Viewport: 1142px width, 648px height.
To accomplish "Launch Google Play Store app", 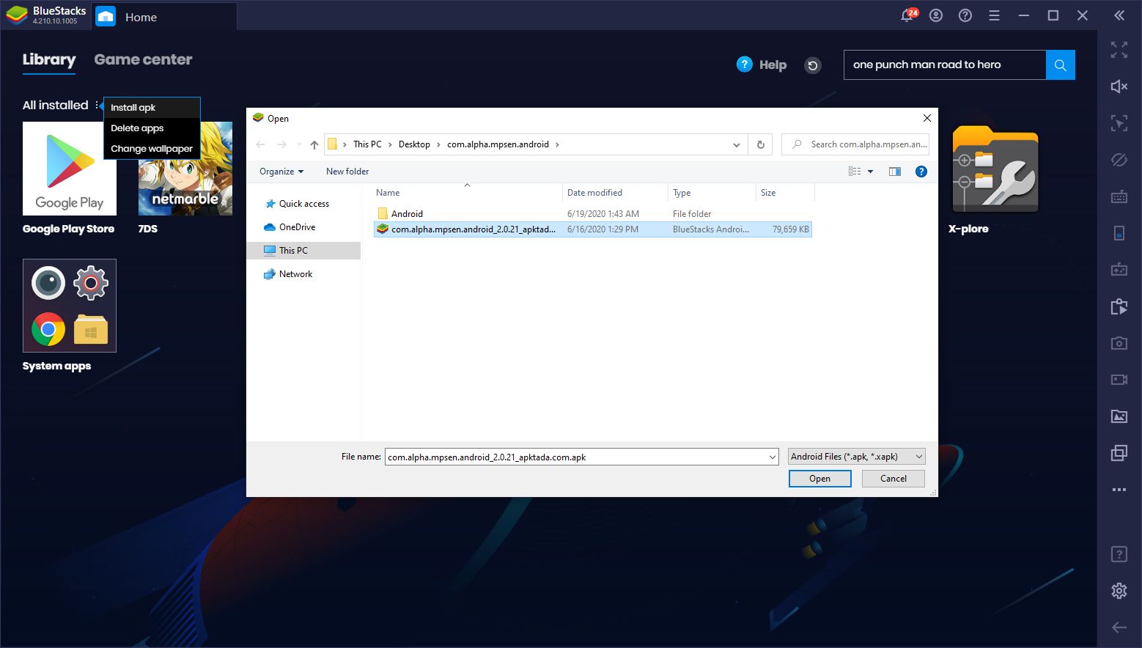I will point(69,169).
